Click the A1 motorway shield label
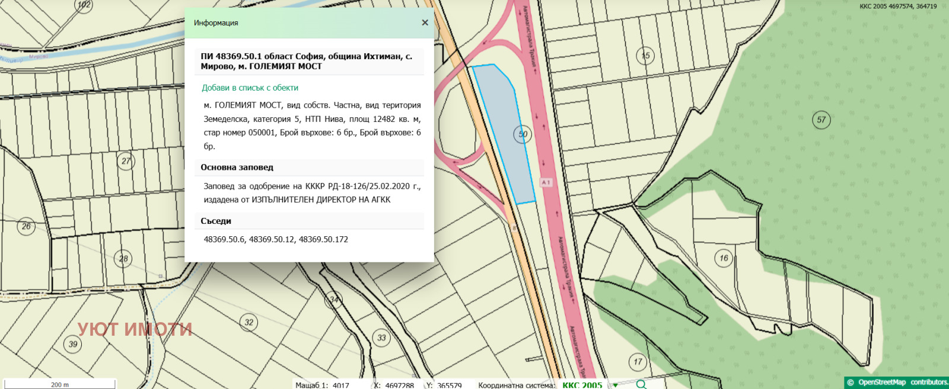This screenshot has width=949, height=389. [546, 182]
